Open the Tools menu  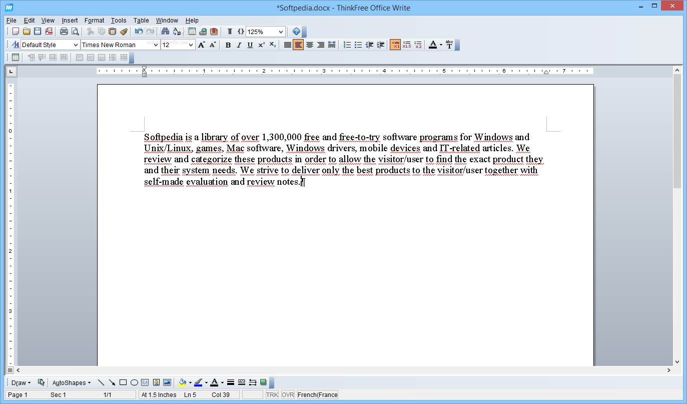[119, 21]
